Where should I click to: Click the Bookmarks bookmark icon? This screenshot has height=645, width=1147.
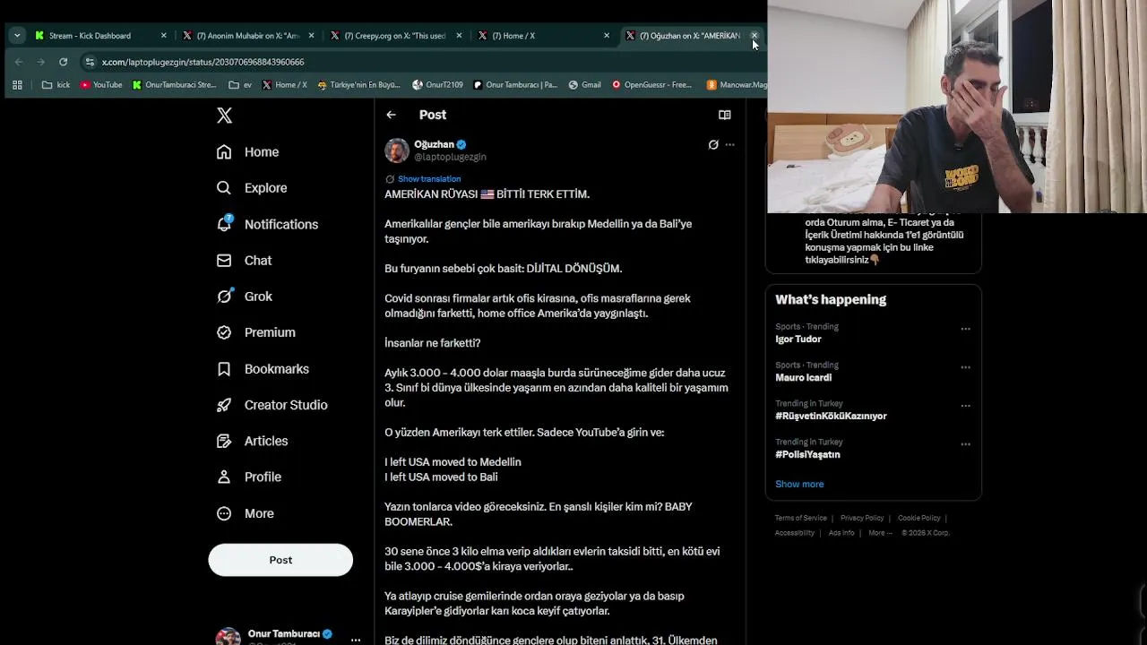[224, 369]
